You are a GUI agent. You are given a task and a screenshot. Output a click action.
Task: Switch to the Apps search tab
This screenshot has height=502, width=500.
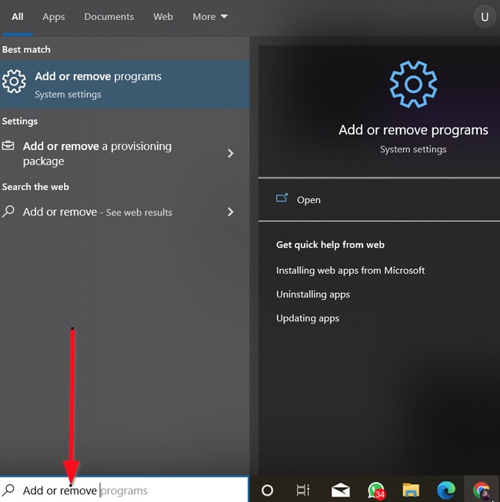pos(54,17)
